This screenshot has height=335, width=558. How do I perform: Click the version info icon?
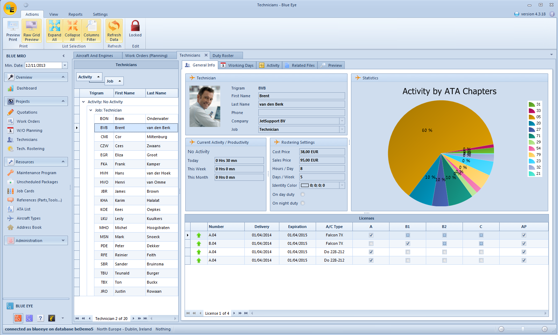point(552,14)
